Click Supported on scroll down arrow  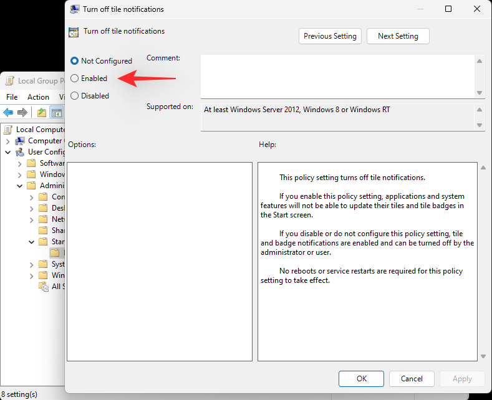tap(480, 125)
